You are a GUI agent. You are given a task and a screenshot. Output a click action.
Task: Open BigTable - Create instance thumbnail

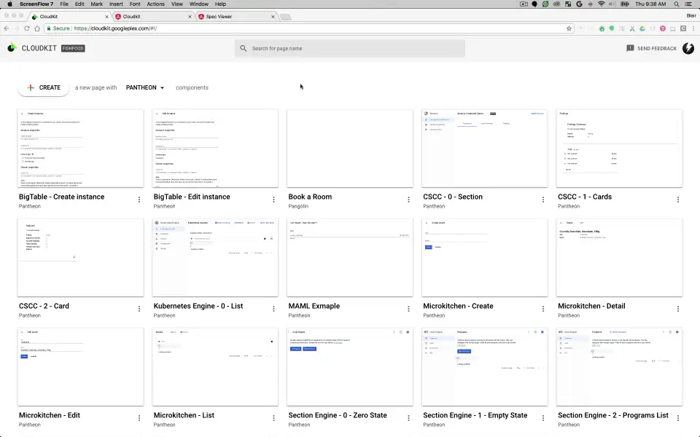(80, 149)
